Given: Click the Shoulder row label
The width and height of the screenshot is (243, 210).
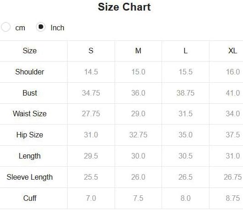Looking at the screenshot, I should tap(30, 72).
